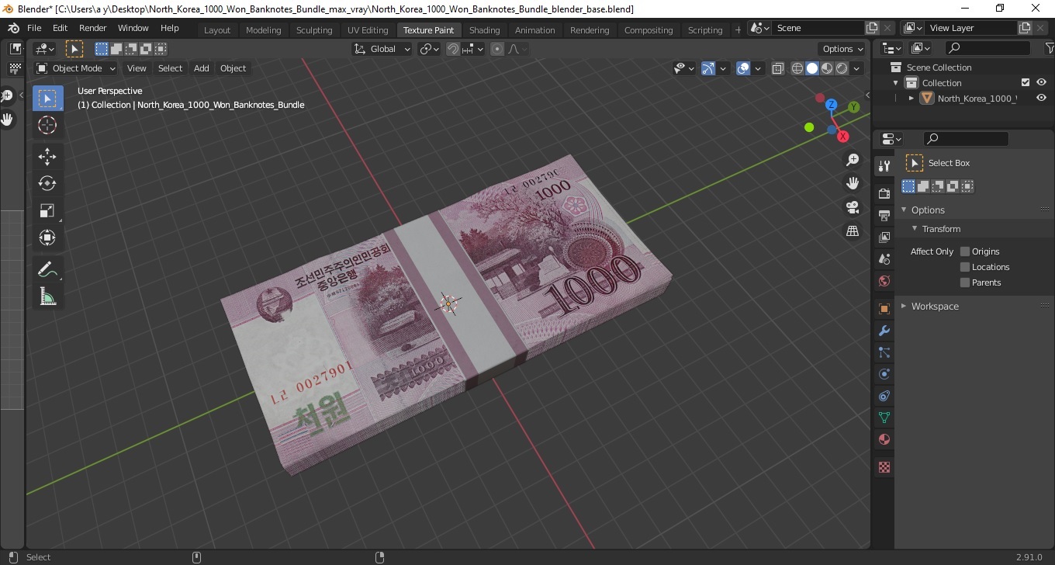
Task: Activate the Scale tool
Action: (x=47, y=210)
